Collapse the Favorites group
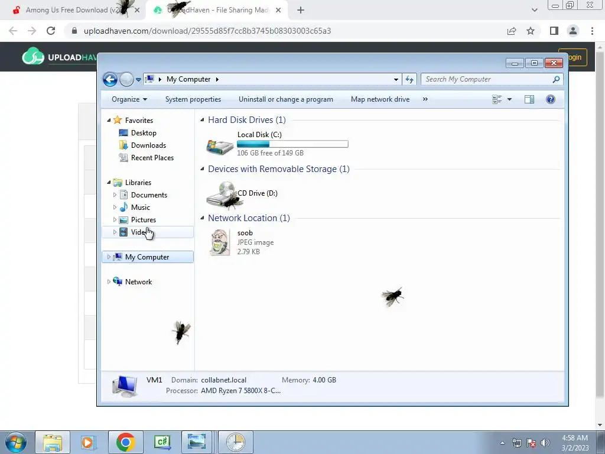Screen dimensions: 605x454 pos(109,121)
